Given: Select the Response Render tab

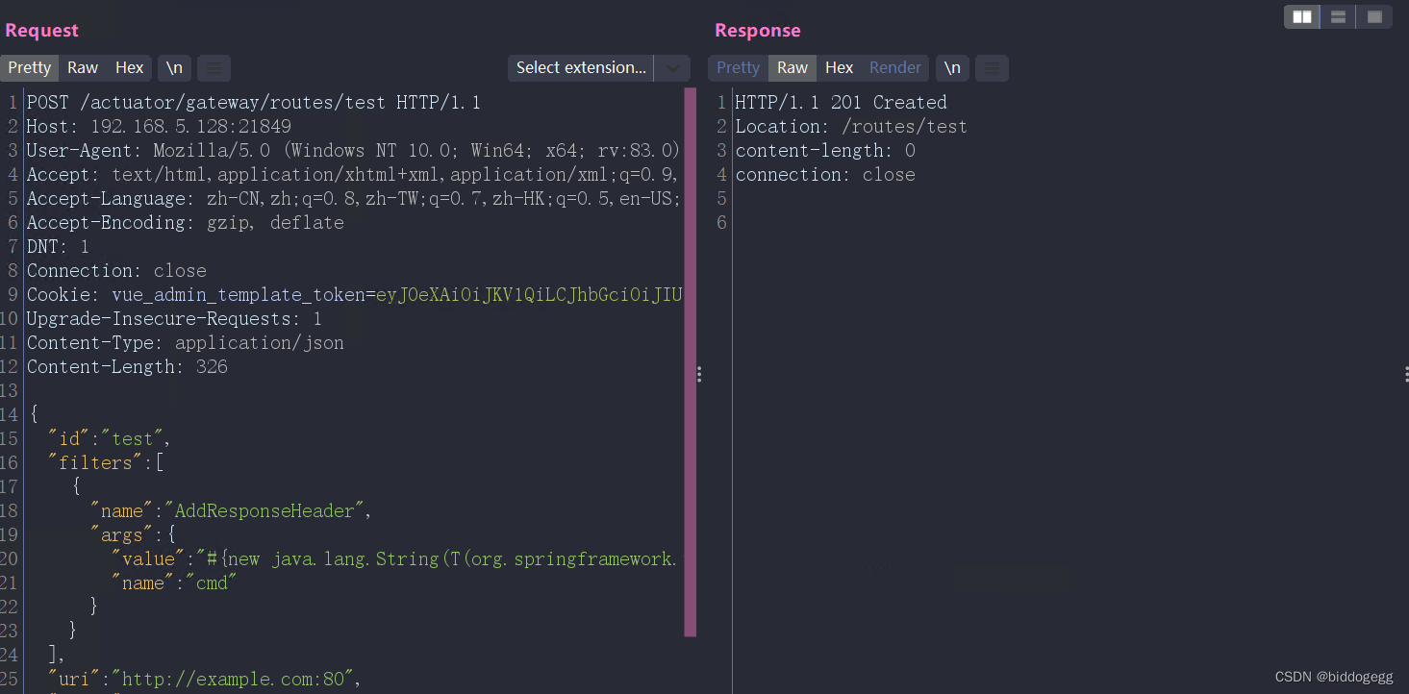Looking at the screenshot, I should [x=895, y=67].
